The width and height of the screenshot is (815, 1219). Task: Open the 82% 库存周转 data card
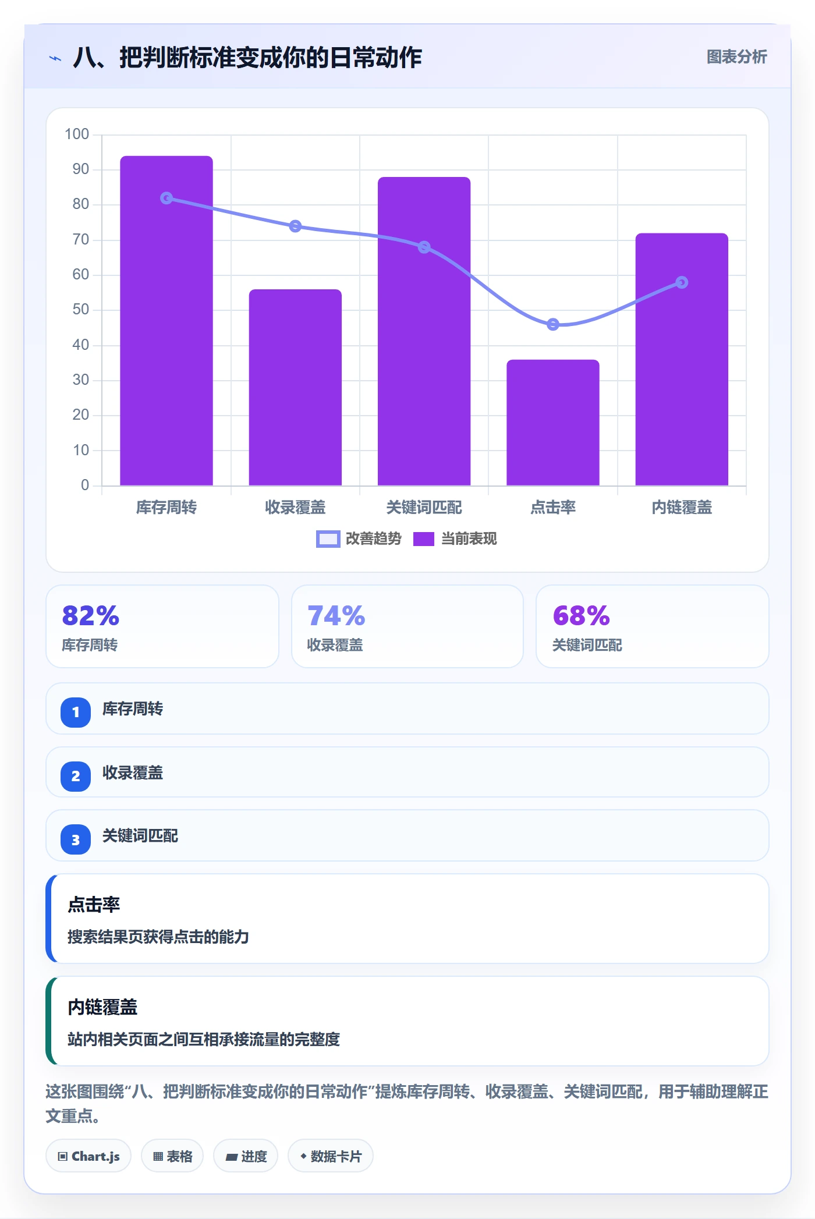pos(162,626)
